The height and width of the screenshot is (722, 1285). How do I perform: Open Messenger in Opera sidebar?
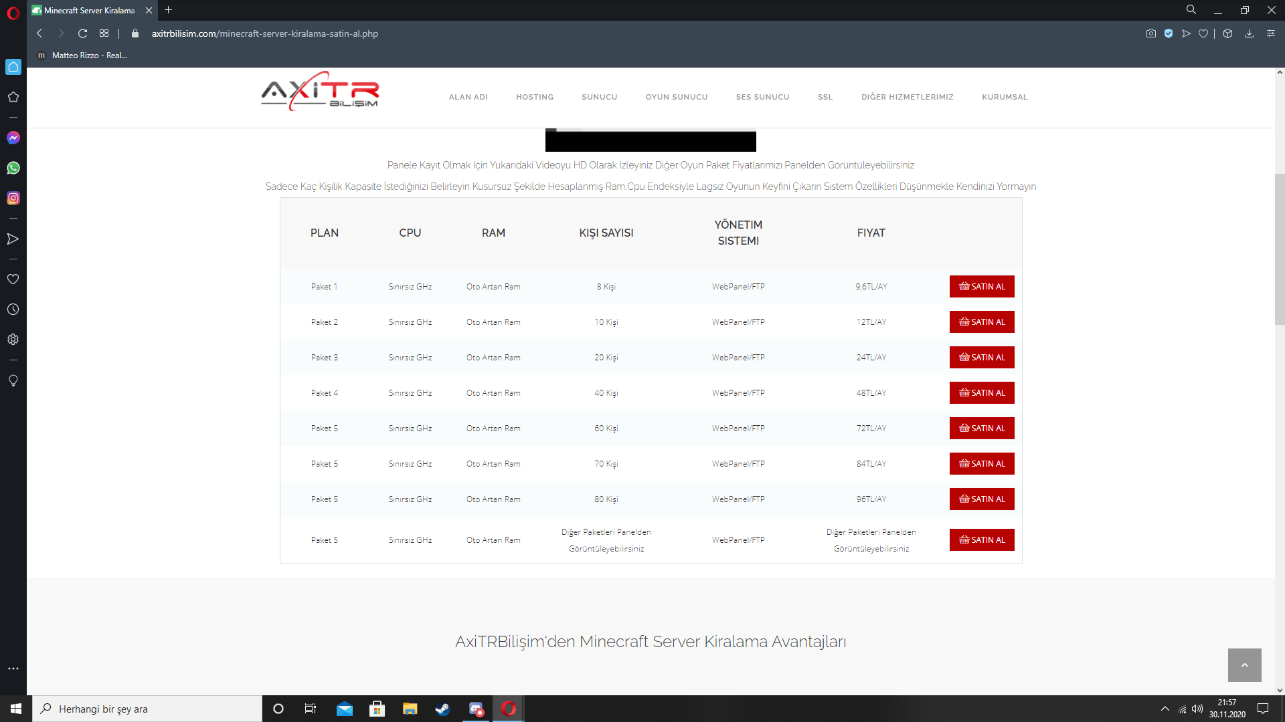[13, 138]
